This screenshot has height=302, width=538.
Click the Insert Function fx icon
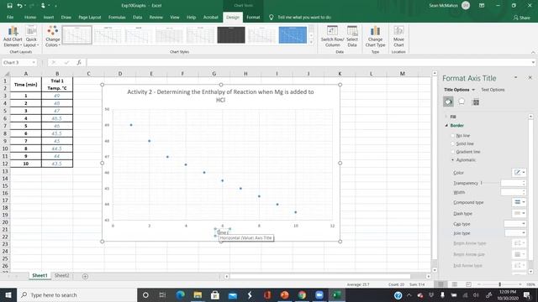[x=79, y=62]
